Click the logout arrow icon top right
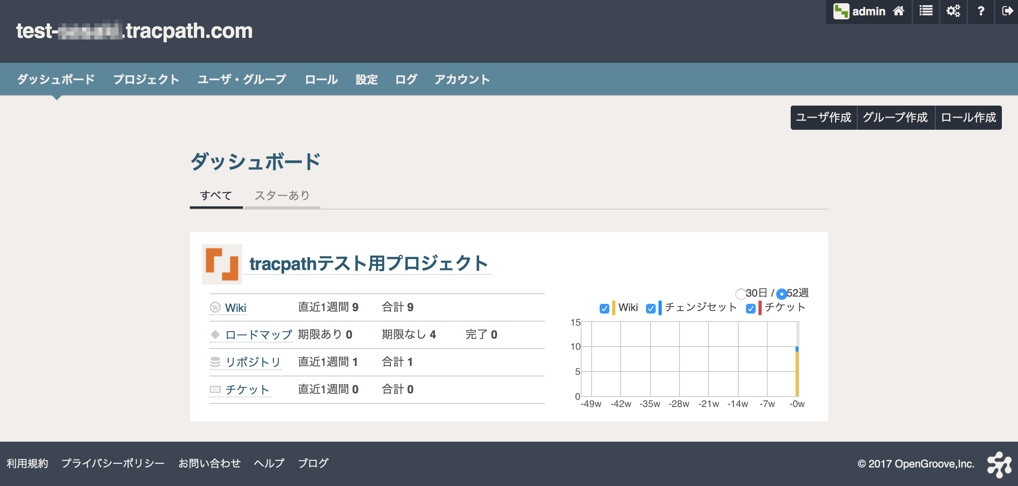The height and width of the screenshot is (486, 1018). (x=1008, y=11)
